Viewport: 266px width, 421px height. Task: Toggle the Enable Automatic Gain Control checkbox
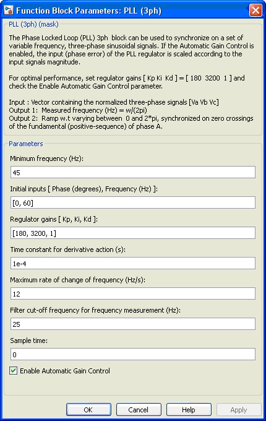coord(14,371)
